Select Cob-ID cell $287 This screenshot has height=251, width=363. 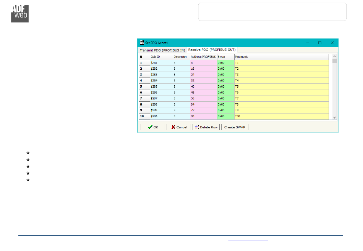(161, 99)
